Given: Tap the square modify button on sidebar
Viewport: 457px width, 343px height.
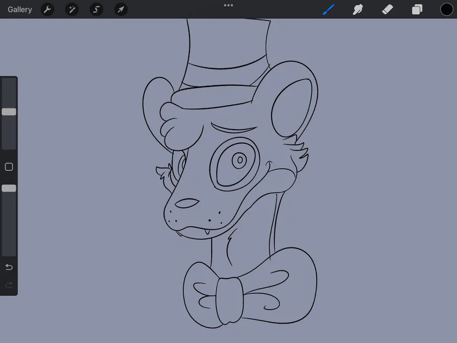Looking at the screenshot, I should click(x=9, y=167).
